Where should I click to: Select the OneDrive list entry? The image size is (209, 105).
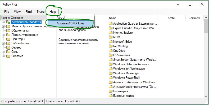[x=119, y=51]
